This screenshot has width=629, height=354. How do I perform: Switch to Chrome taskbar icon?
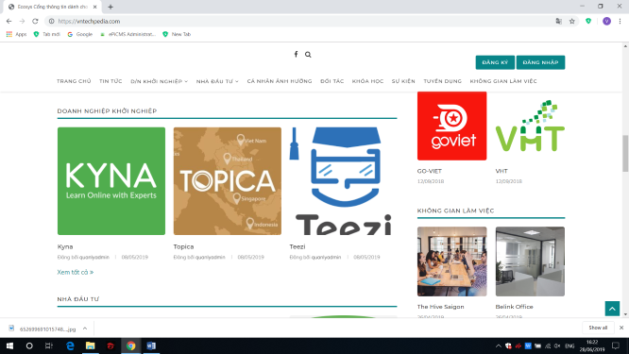[x=130, y=346]
